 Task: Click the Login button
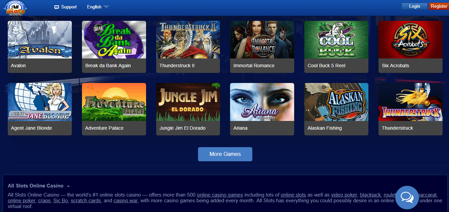pos(415,6)
